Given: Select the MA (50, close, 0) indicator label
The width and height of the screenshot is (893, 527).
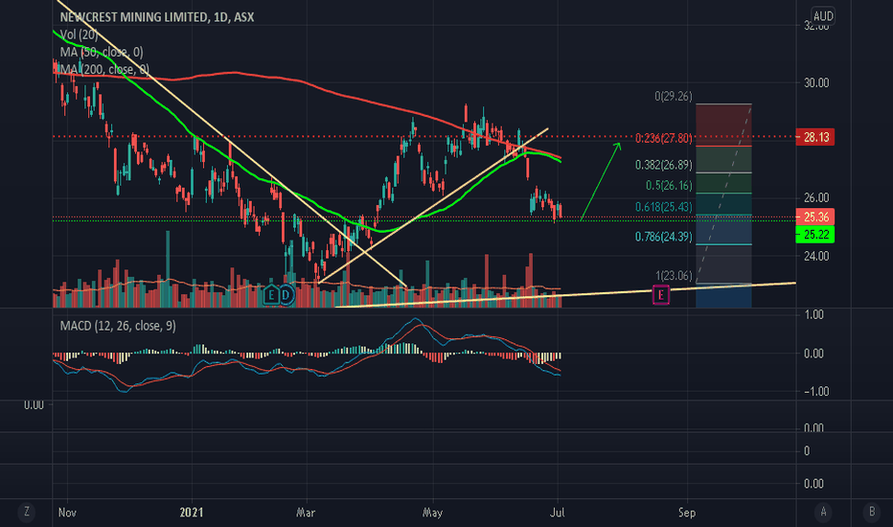Looking at the screenshot, I should (102, 53).
